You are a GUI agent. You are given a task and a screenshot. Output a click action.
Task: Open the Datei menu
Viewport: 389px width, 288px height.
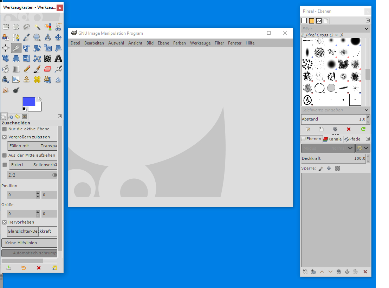click(75, 43)
